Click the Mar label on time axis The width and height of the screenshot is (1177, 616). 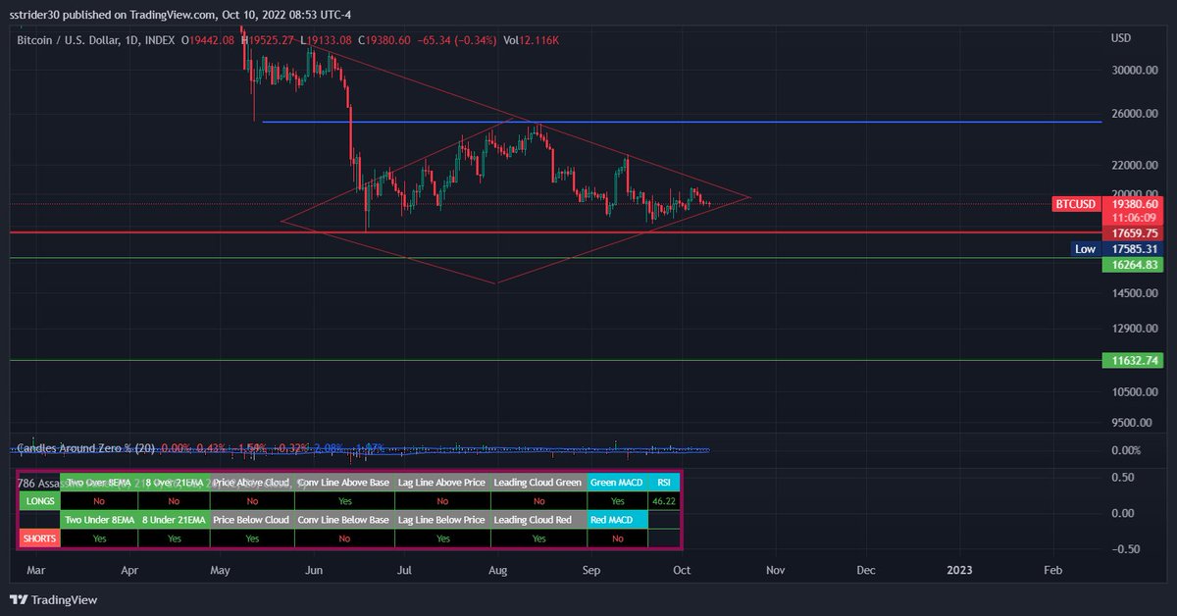tap(35, 569)
